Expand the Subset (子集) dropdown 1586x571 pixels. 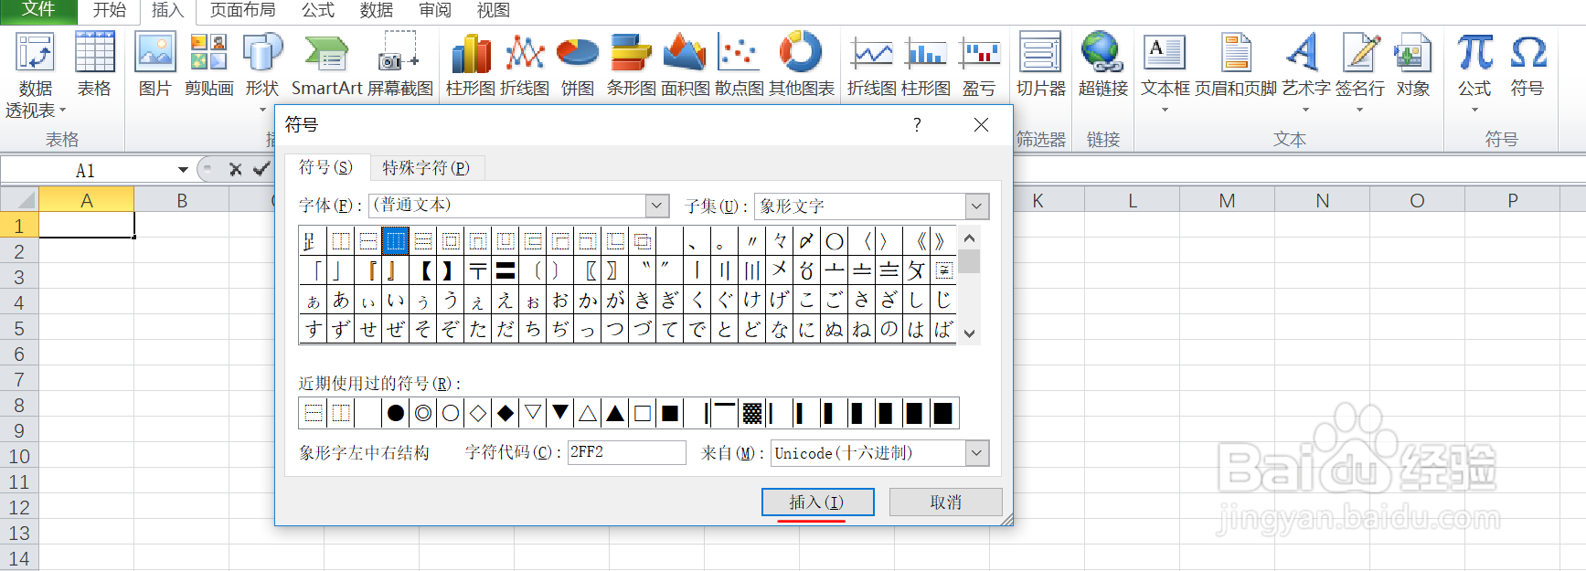[976, 206]
